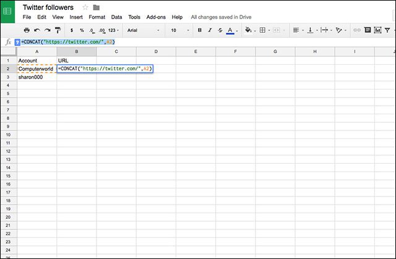Select column C header
This screenshot has height=259, width=396.
click(x=116, y=51)
